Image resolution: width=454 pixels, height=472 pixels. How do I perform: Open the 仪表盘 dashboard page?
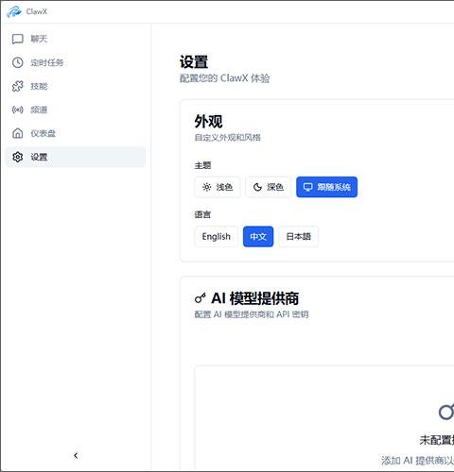[76, 133]
